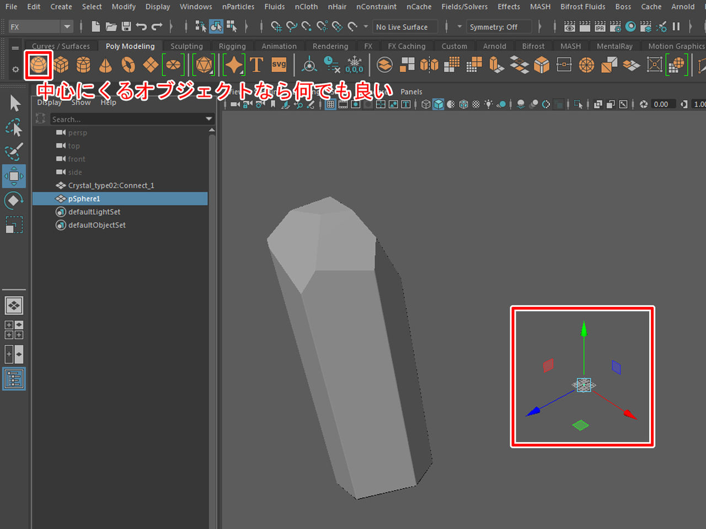Screen dimensions: 706x529
Task: Create a polygon torus primitive
Action: pos(128,65)
